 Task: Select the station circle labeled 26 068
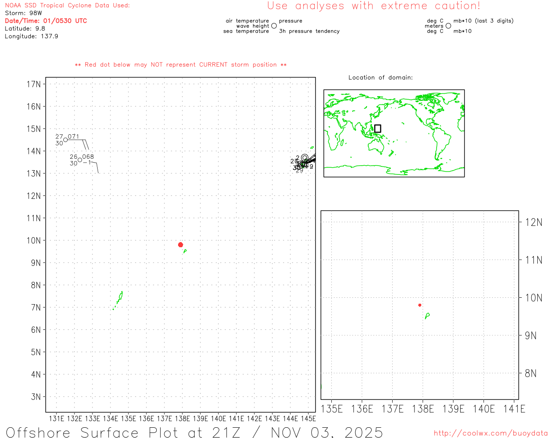tap(80, 160)
